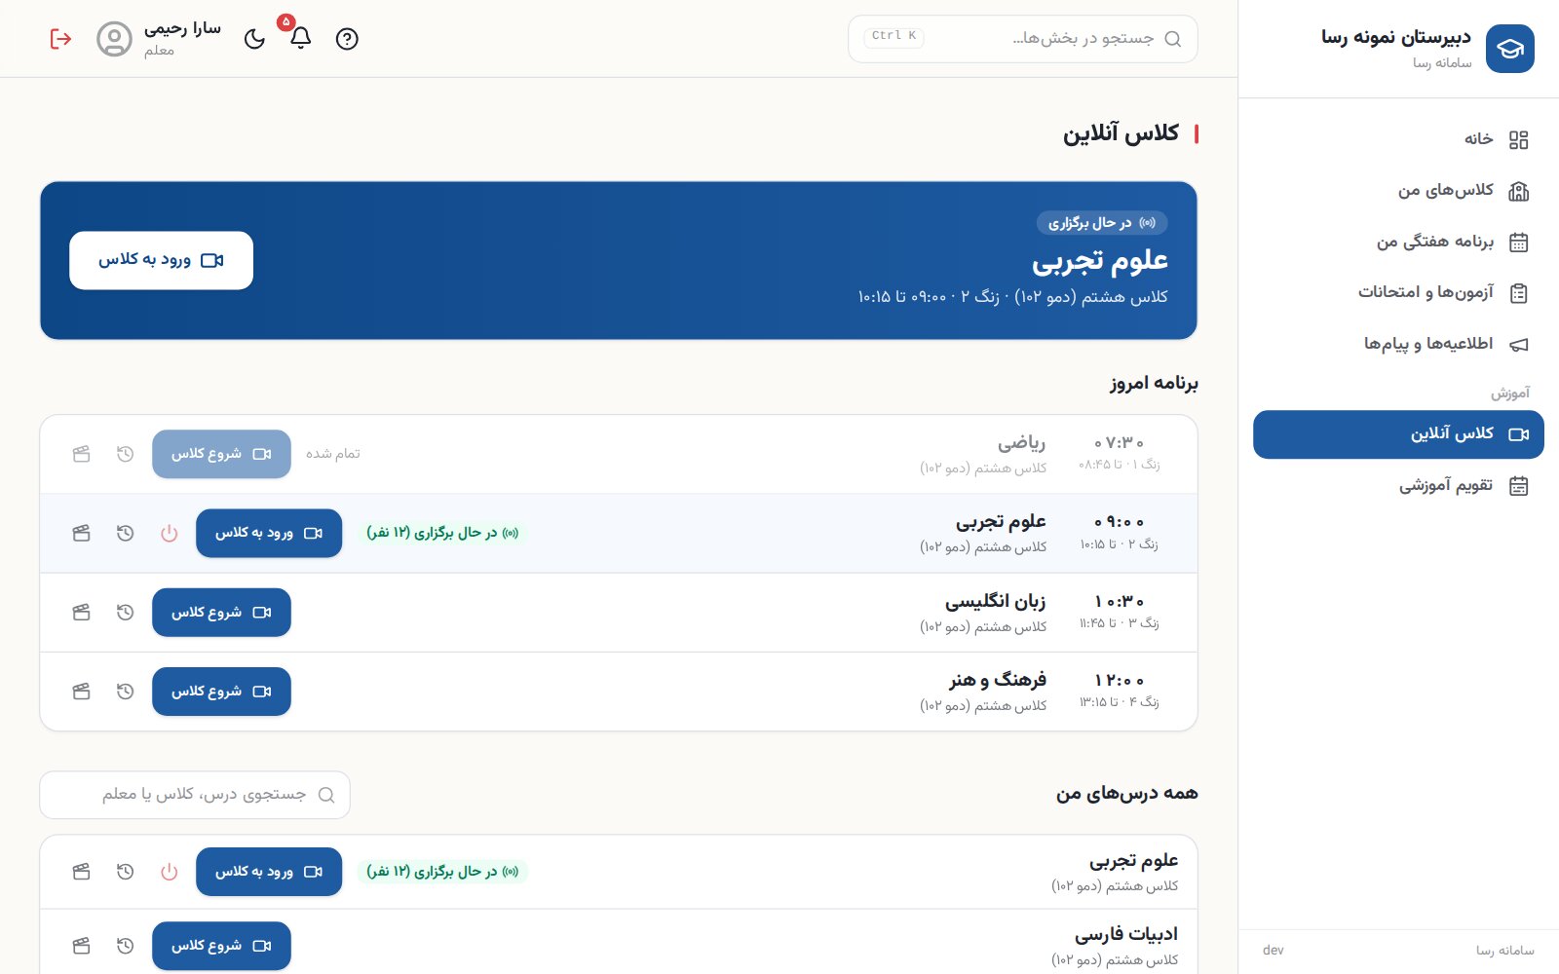Toggle dark mode with the moon icon
1559x974 pixels.
(x=254, y=39)
